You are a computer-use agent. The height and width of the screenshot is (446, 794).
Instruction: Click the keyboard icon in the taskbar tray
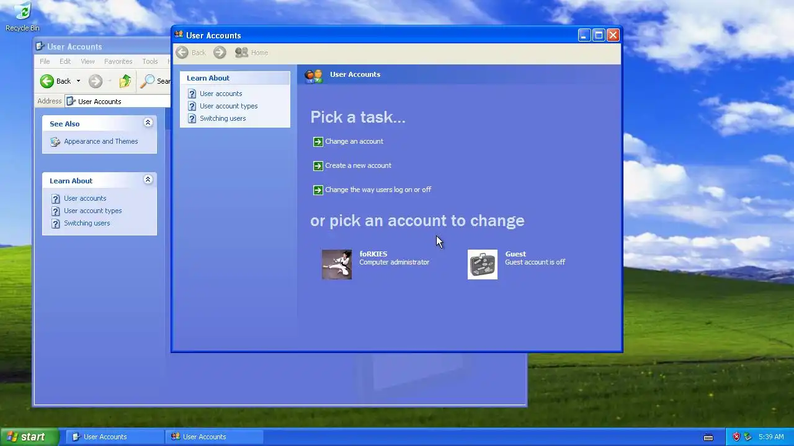point(708,437)
